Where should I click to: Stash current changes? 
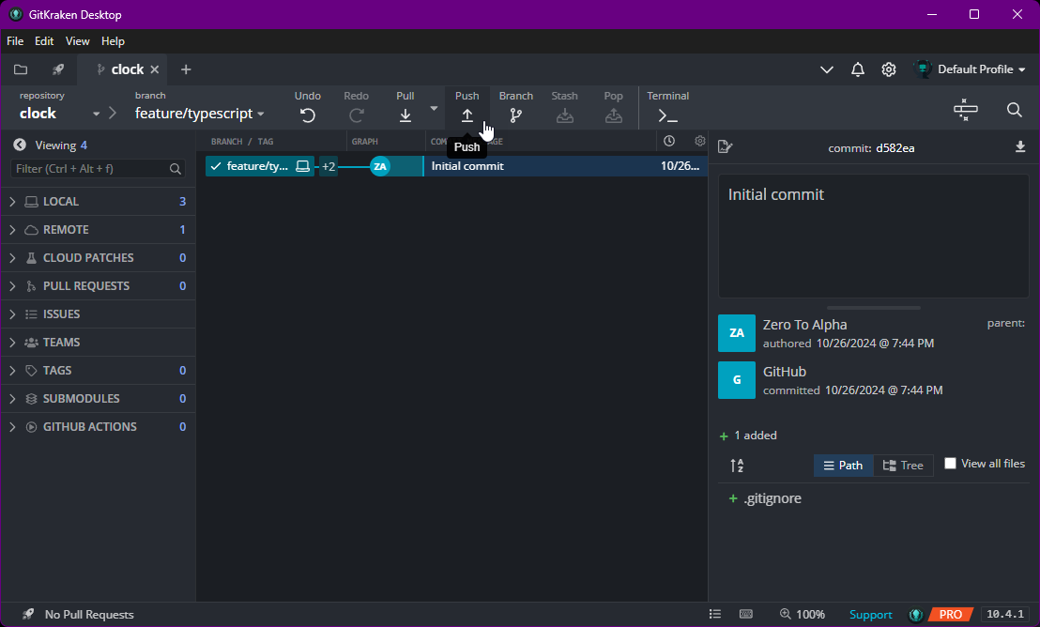(564, 115)
